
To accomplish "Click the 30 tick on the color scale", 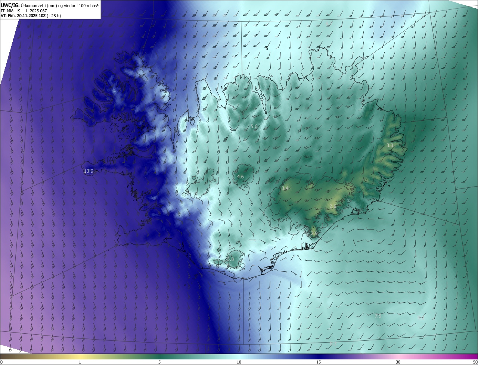I will point(398,362).
